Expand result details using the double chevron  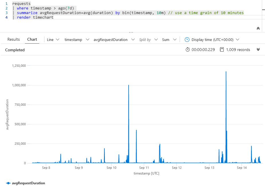tap(258, 49)
